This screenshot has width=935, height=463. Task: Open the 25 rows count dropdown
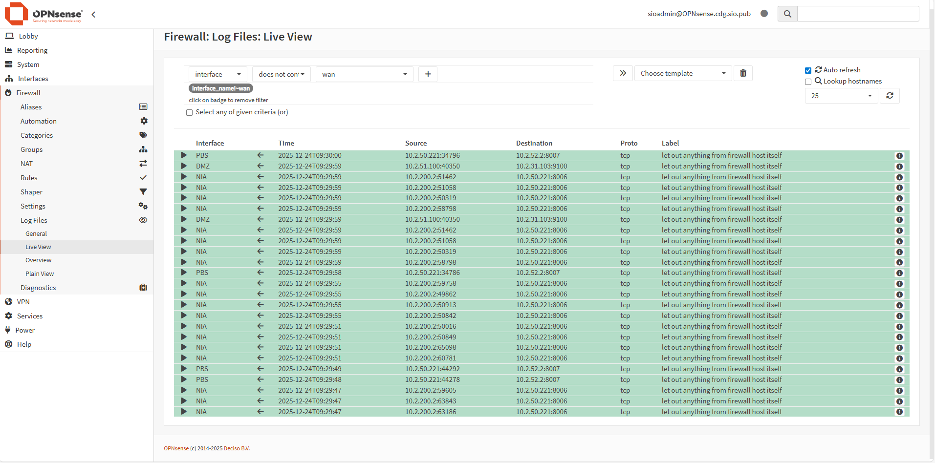[841, 96]
